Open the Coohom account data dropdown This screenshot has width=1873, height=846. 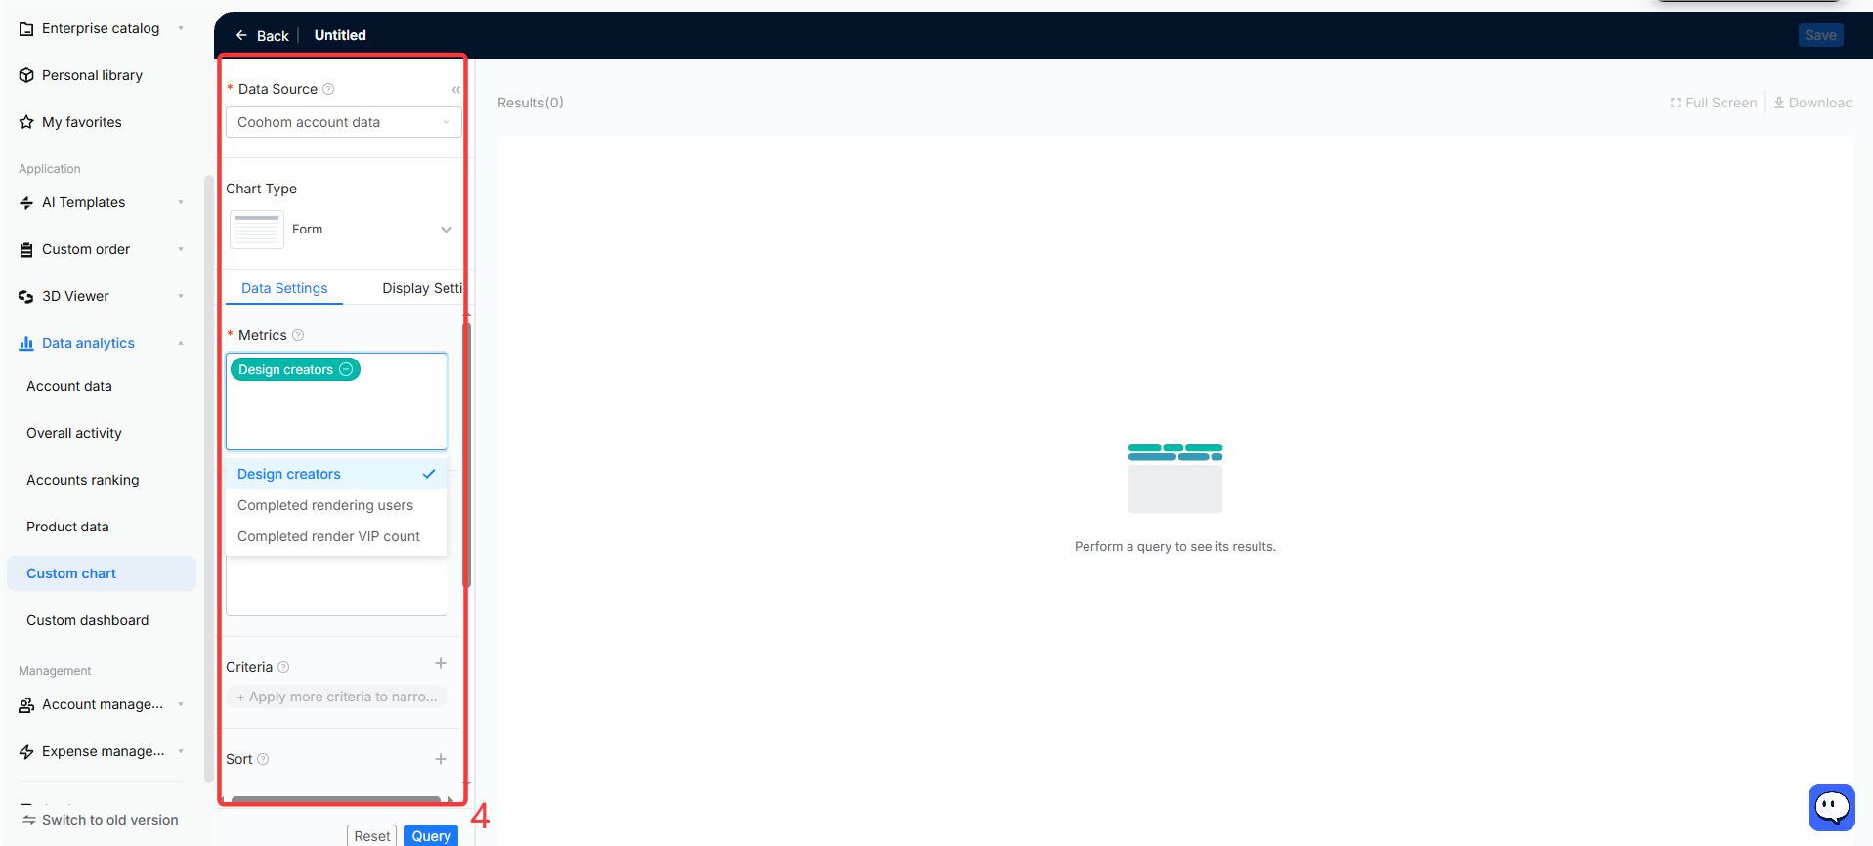pyautogui.click(x=343, y=122)
